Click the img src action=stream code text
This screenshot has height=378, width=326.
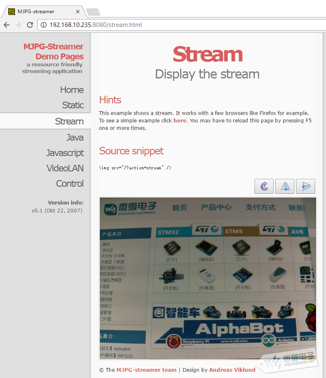[x=135, y=168]
